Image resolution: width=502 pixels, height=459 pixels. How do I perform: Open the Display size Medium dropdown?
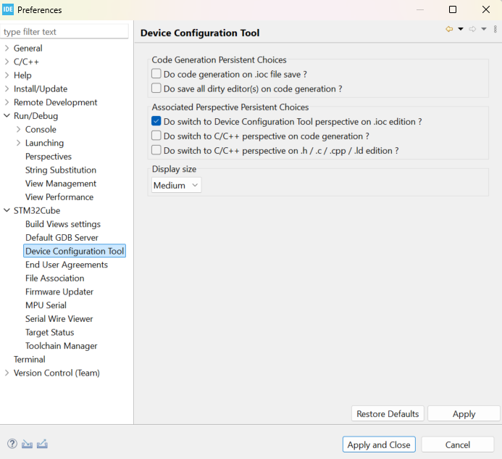(x=176, y=186)
